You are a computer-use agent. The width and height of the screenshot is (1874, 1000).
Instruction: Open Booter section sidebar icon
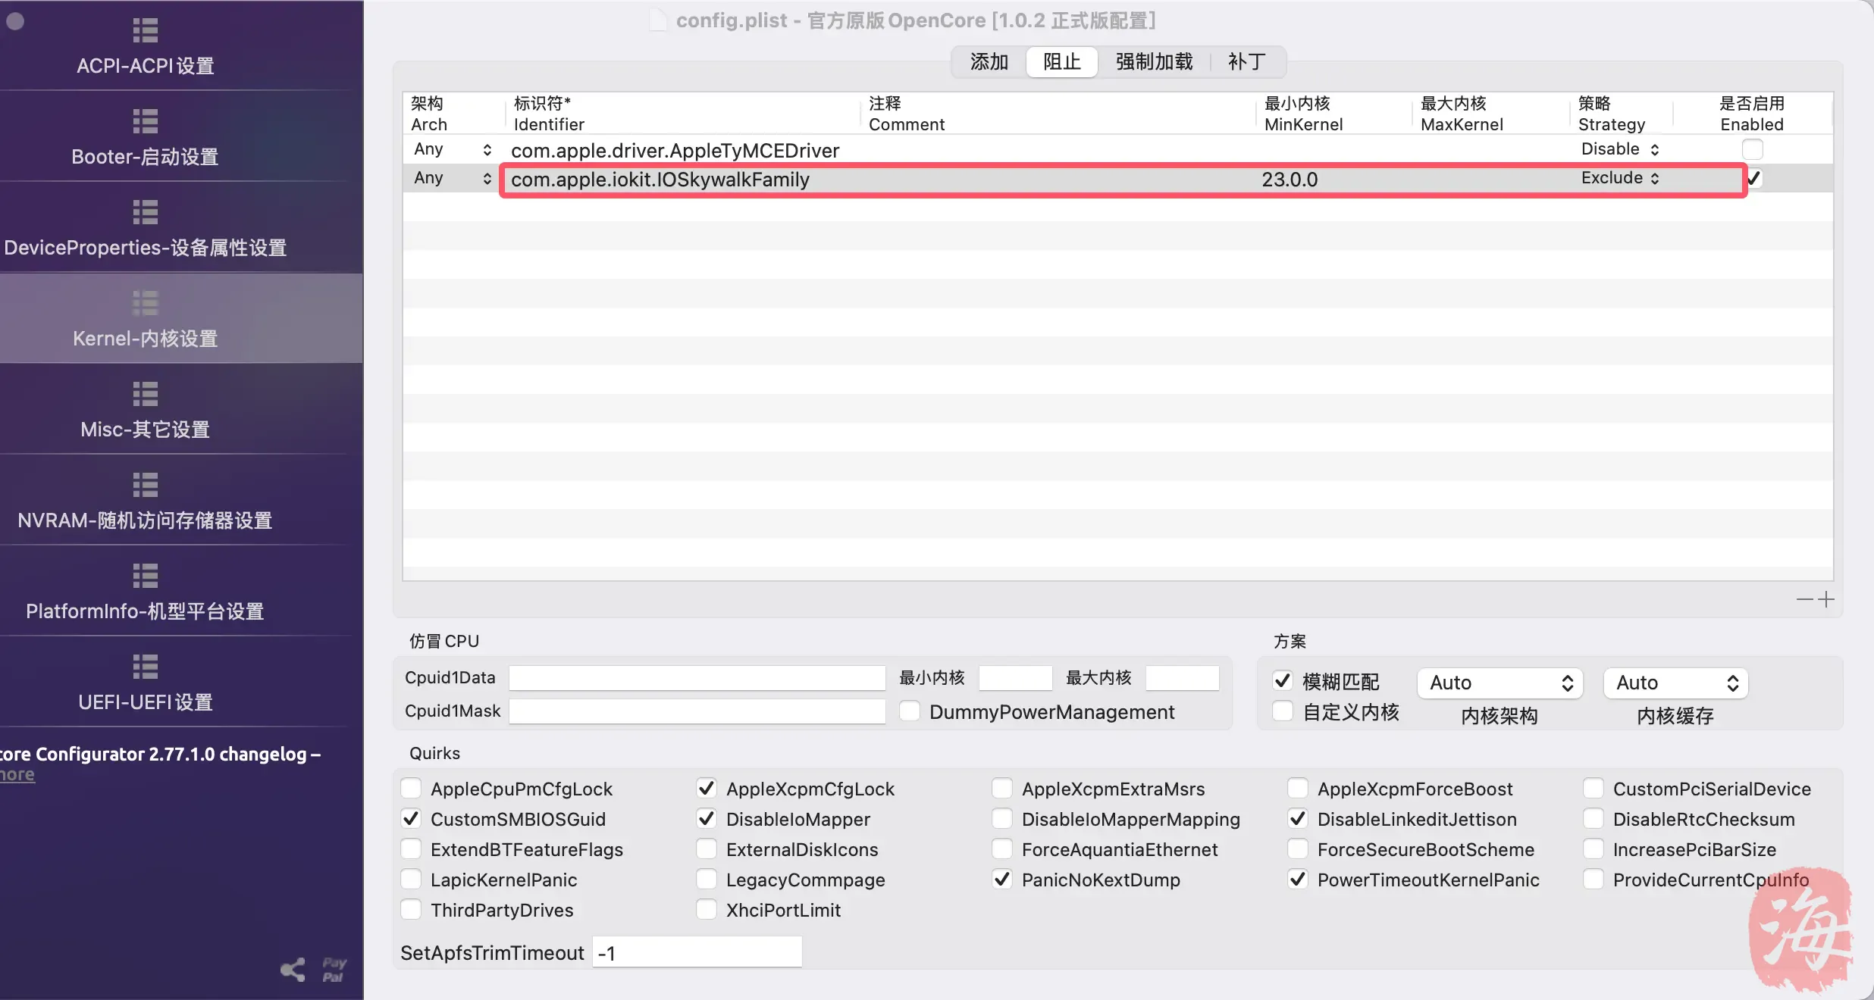tap(145, 121)
